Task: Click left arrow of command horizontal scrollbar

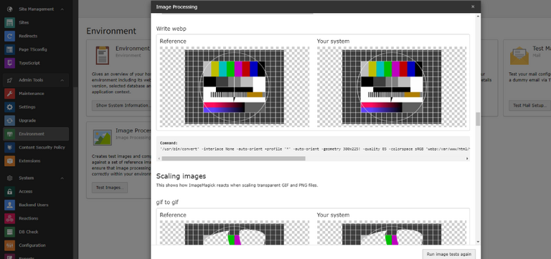Action: (x=159, y=158)
